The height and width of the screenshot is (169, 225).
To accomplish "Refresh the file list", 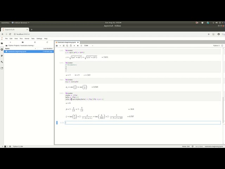I will coord(47,42).
